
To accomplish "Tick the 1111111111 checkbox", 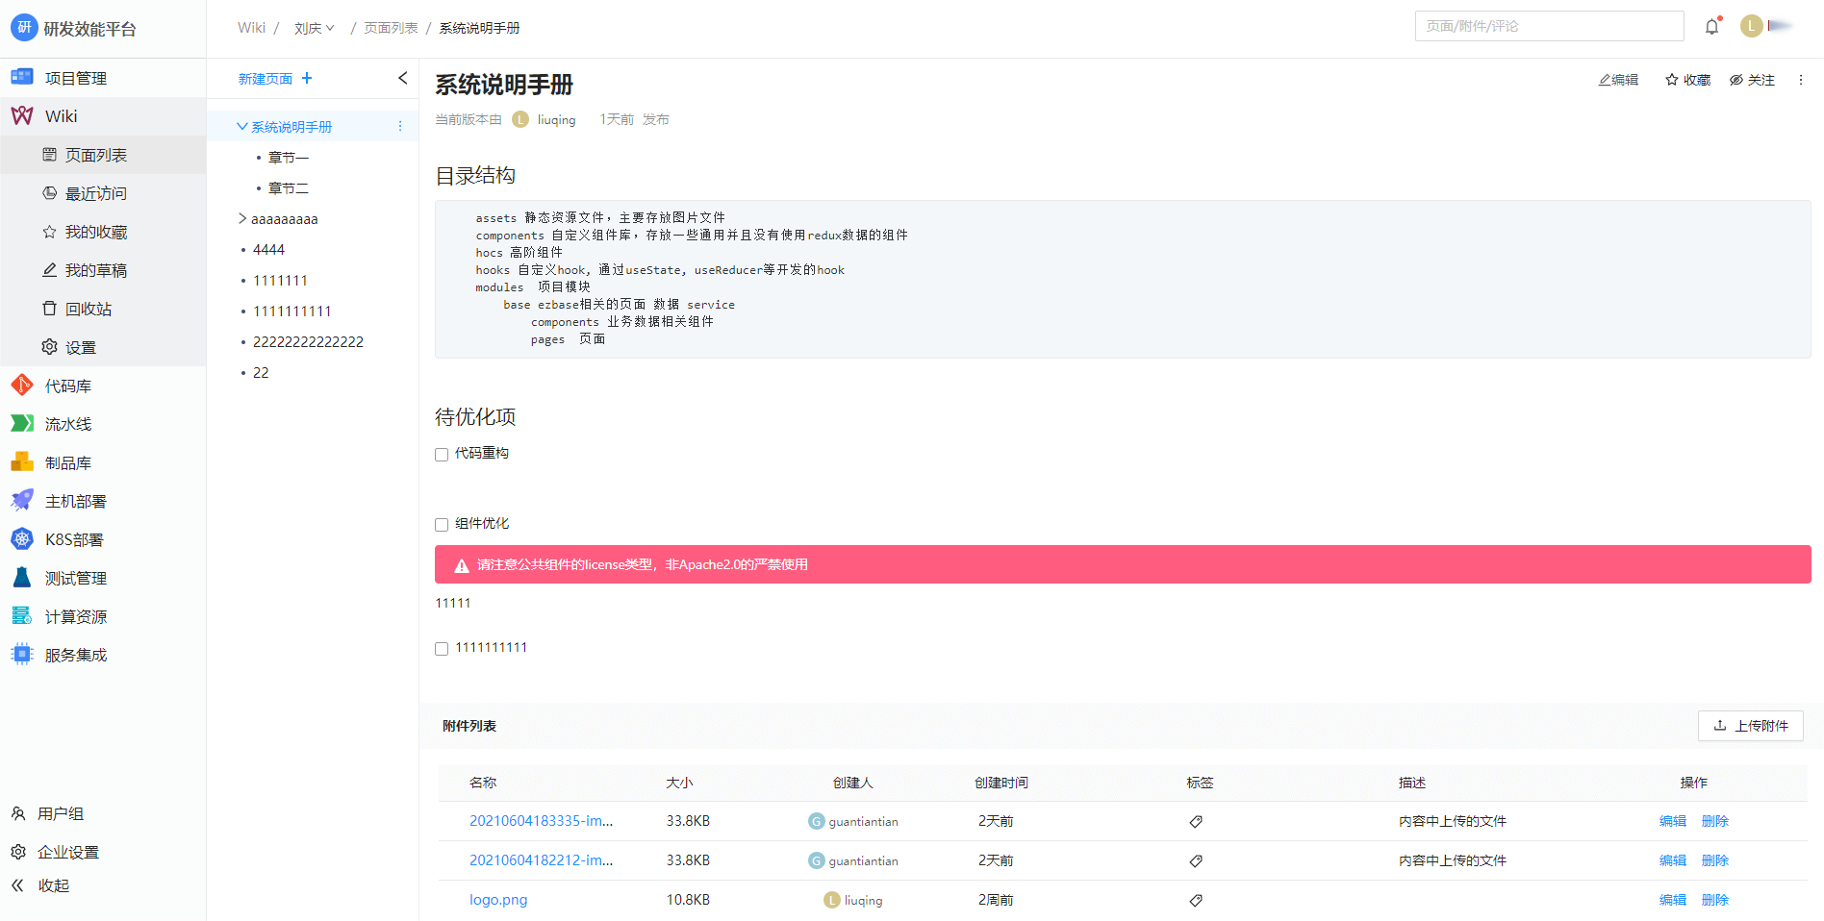I will (x=442, y=649).
